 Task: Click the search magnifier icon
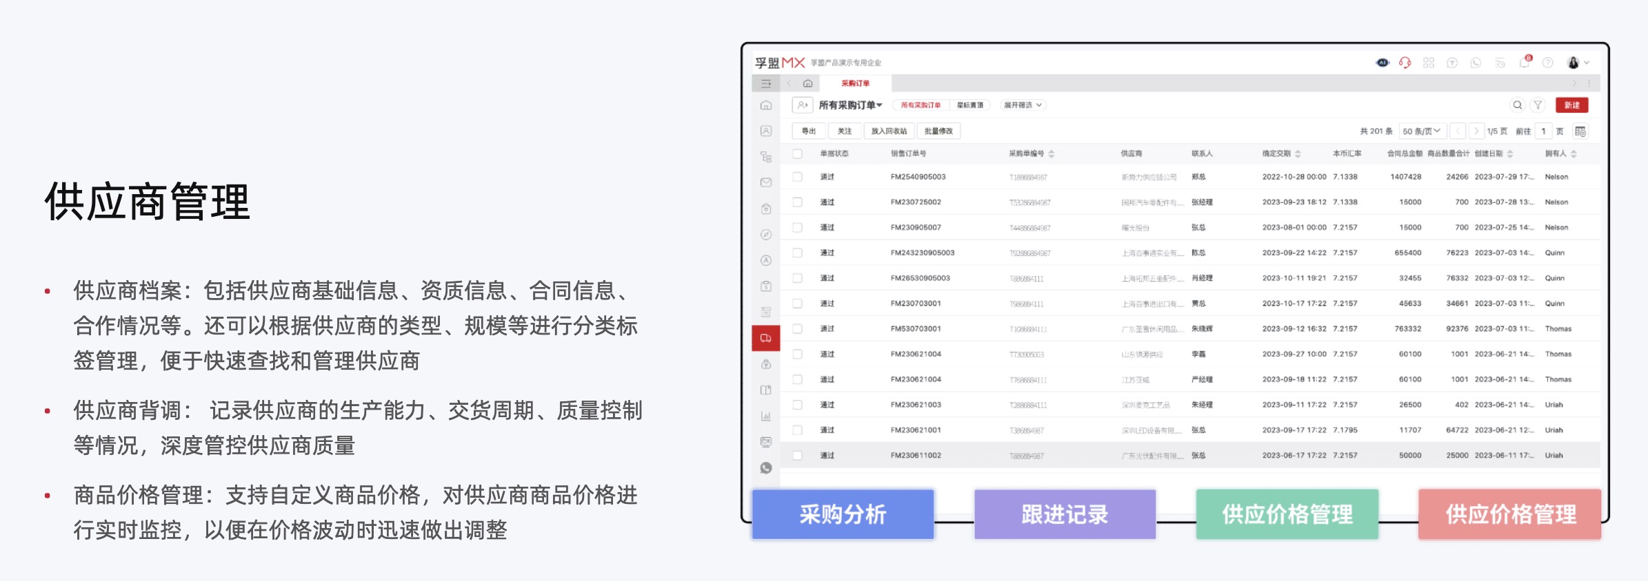1517,105
